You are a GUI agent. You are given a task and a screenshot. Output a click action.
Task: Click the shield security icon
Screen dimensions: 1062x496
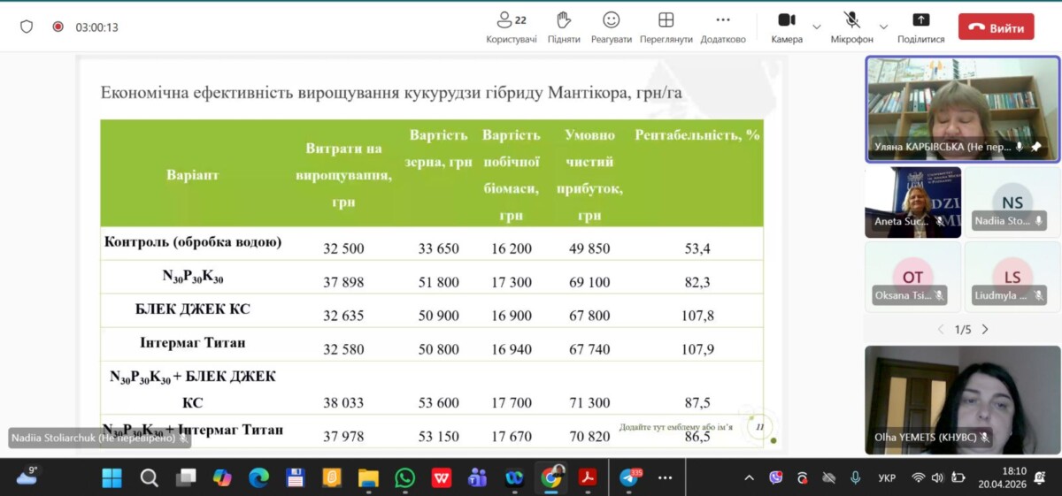27,27
